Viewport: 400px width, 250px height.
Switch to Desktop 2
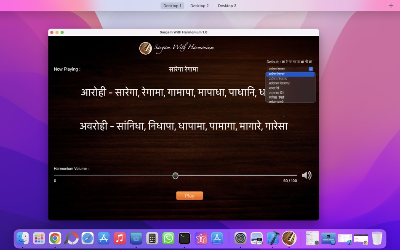pyautogui.click(x=199, y=5)
